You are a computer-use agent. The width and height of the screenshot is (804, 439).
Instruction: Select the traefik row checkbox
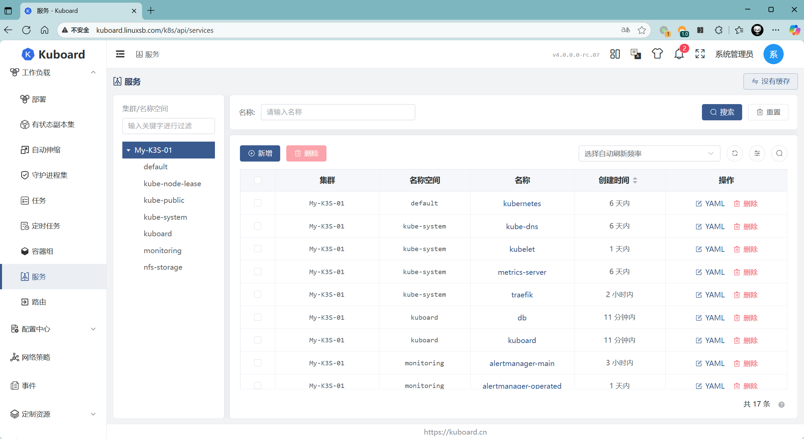pyautogui.click(x=258, y=294)
